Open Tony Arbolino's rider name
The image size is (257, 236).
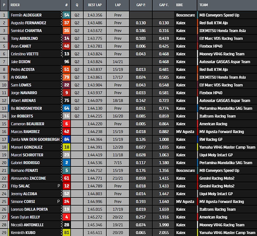[24, 38]
